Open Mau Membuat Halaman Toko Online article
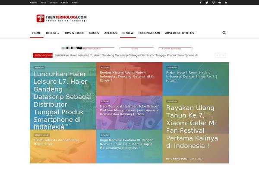 (x=129, y=110)
